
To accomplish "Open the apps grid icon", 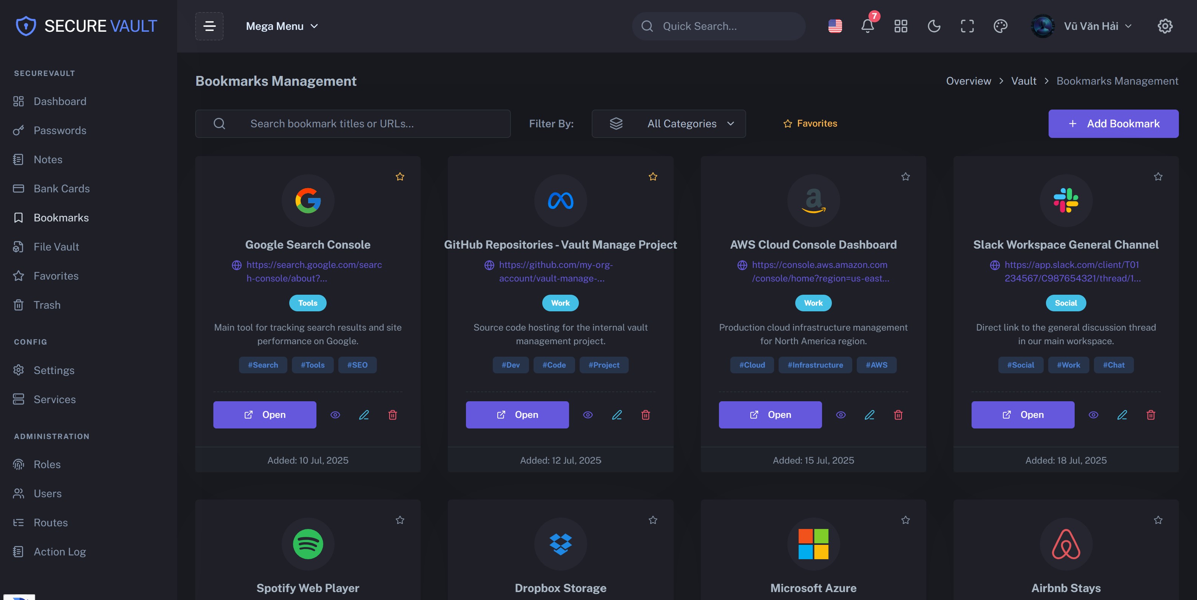I will pos(901,26).
